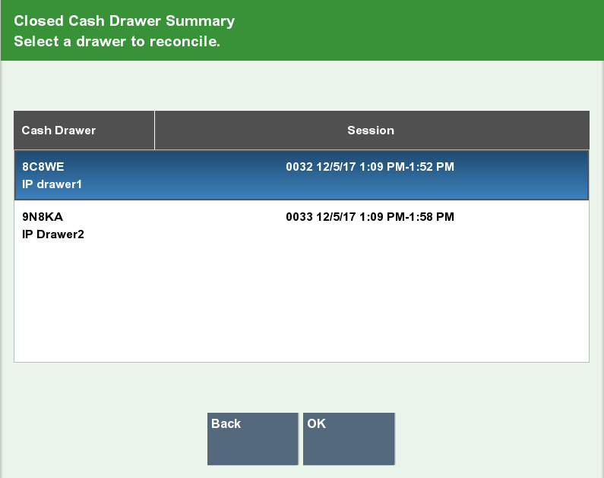Click the Back button
Image resolution: width=604 pixels, height=478 pixels.
[x=253, y=439]
